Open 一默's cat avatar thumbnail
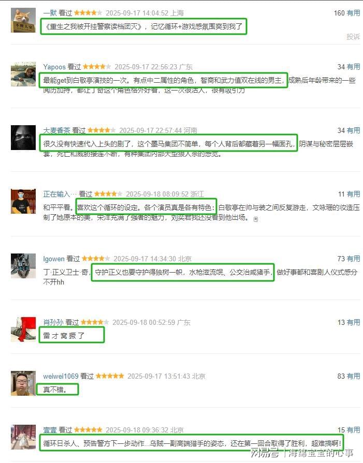The image size is (363, 463). [x=23, y=20]
